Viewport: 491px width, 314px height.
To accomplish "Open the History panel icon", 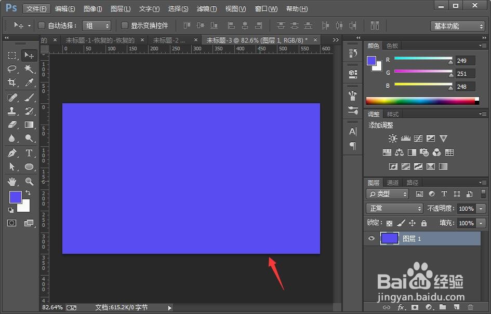I will [x=353, y=53].
